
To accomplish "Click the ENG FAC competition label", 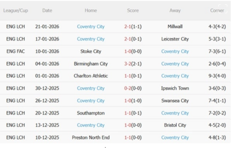I will click(x=16, y=51).
